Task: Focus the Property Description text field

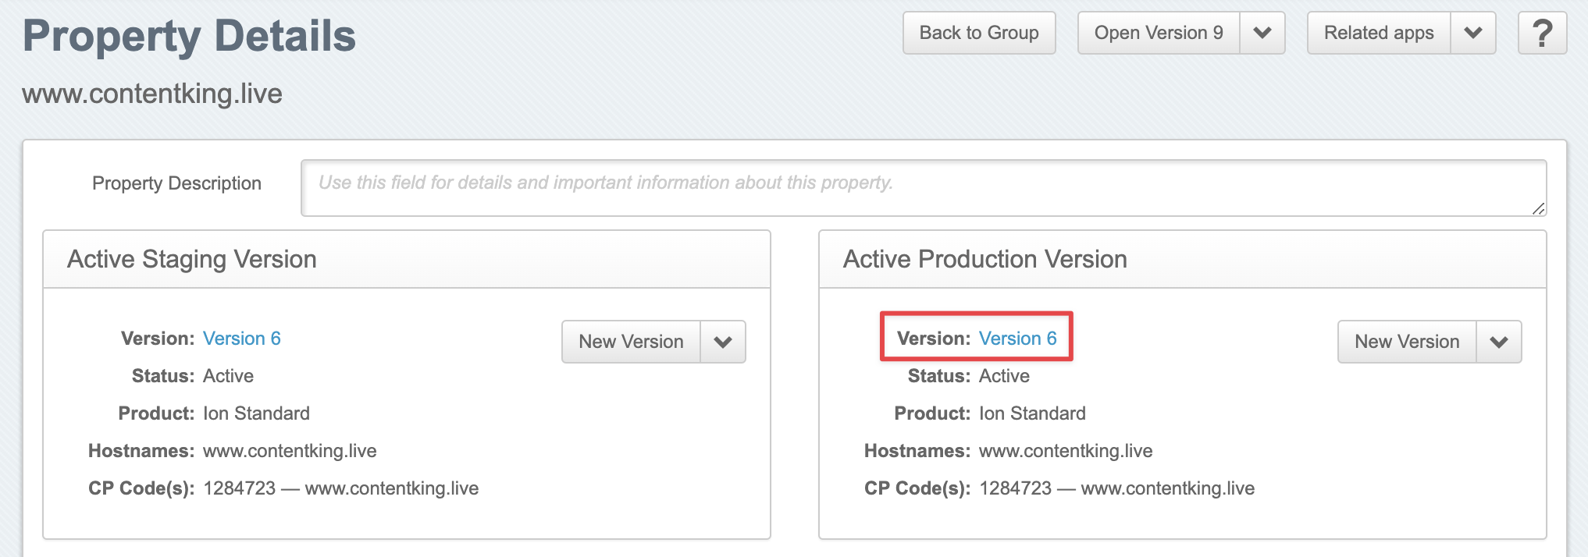Action: point(924,188)
